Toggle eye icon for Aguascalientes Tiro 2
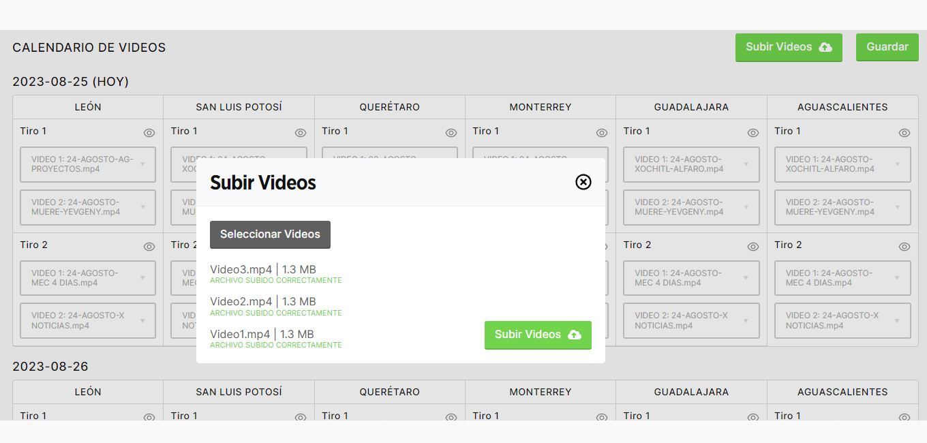Image resolution: width=927 pixels, height=443 pixels. [905, 247]
